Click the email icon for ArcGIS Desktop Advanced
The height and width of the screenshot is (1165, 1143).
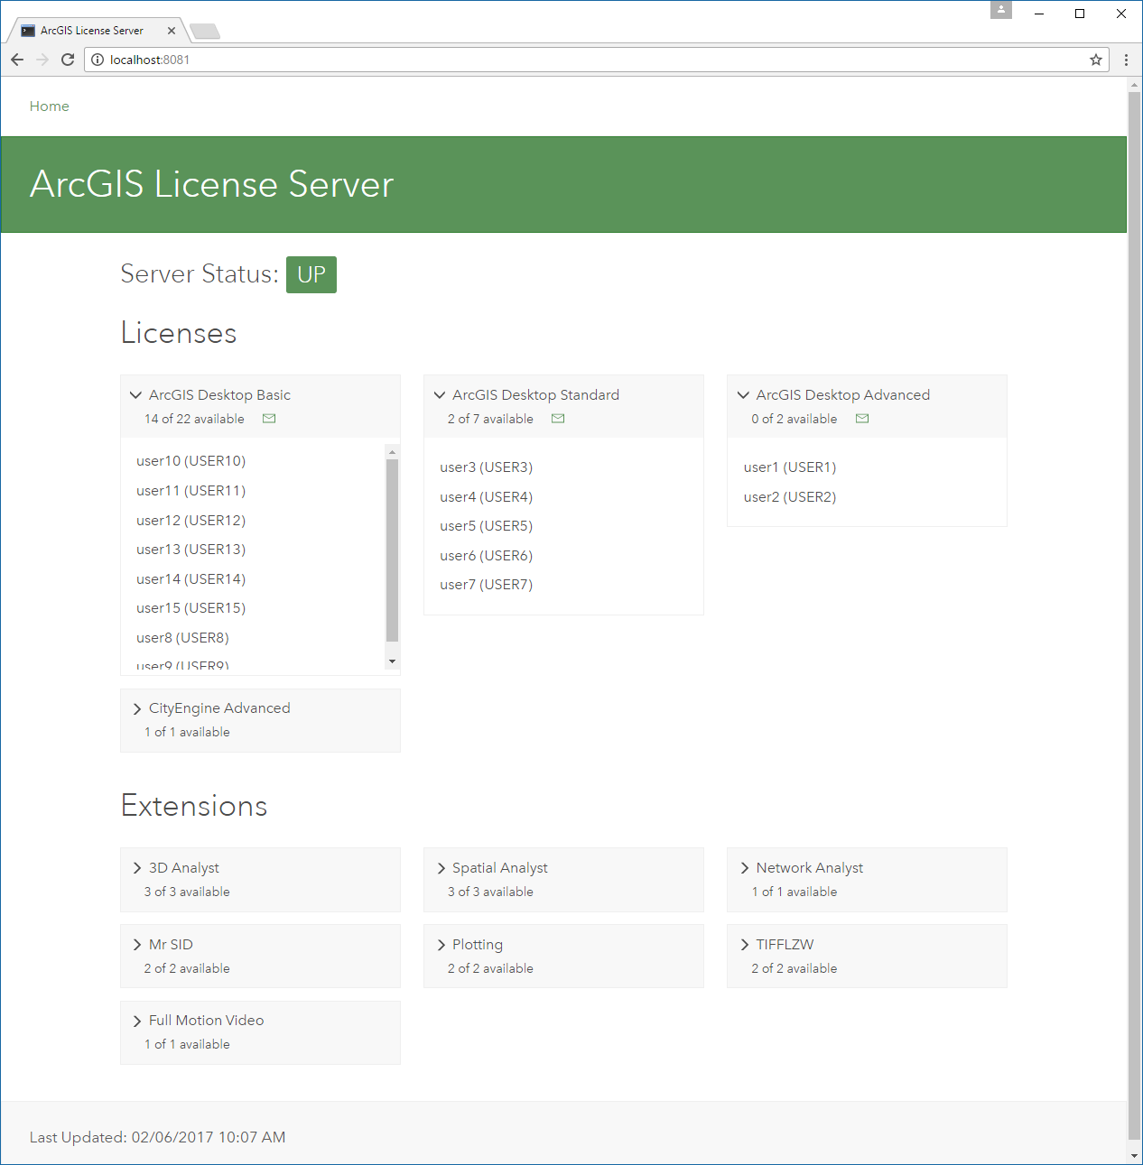tap(862, 419)
